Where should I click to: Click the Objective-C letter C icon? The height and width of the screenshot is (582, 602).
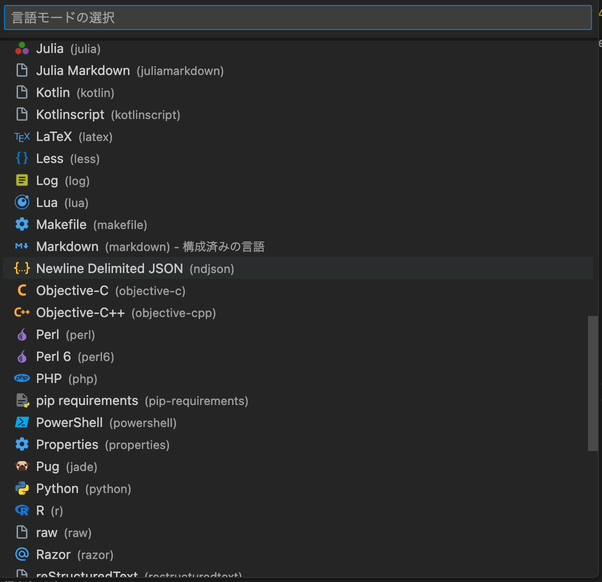click(22, 290)
